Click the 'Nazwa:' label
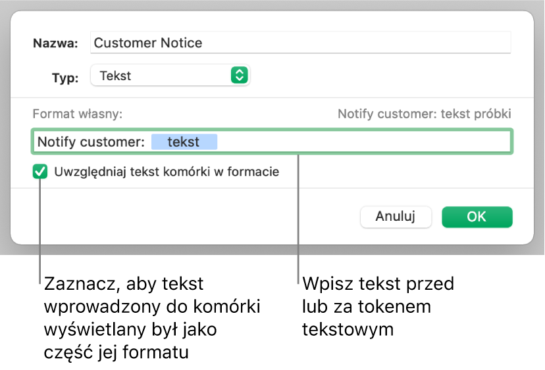Screen dimensions: 545x370 coord(55,43)
